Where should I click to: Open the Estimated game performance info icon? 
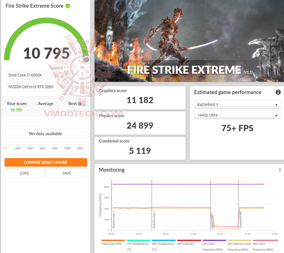278,92
